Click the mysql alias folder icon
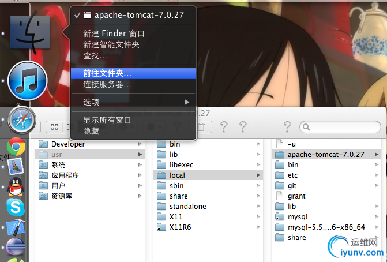This screenshot has width=387, height=262. 279,216
